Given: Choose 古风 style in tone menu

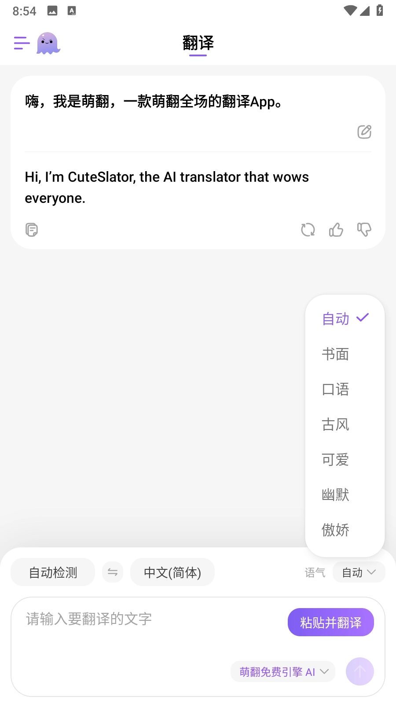Looking at the screenshot, I should 335,424.
